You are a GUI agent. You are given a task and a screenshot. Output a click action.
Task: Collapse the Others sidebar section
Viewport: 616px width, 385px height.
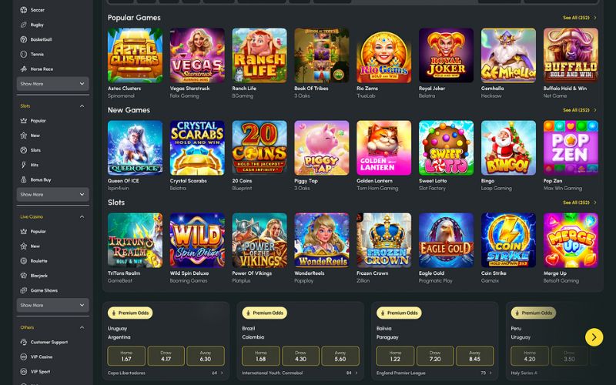[x=82, y=327]
